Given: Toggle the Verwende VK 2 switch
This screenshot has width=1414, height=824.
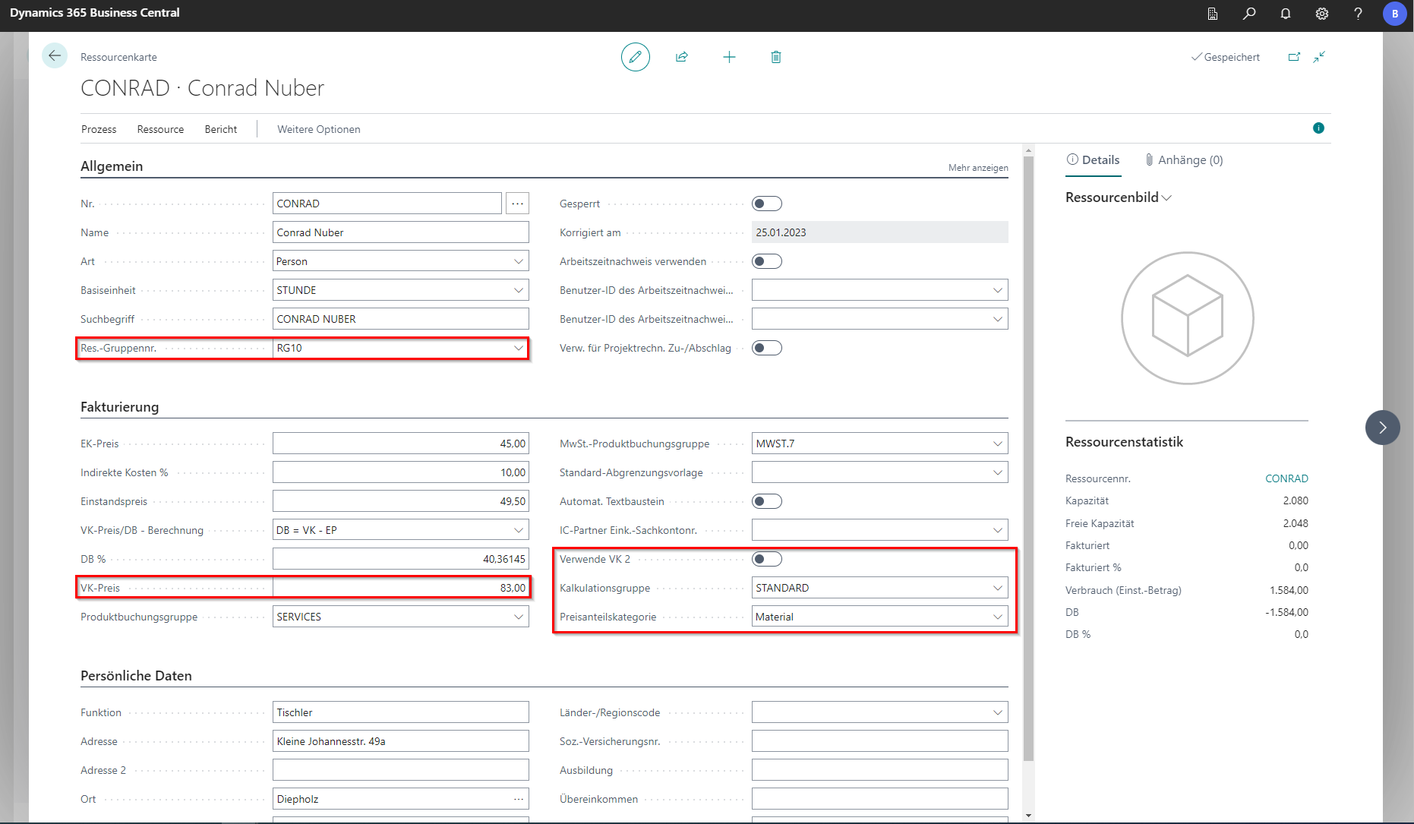Looking at the screenshot, I should coord(766,559).
